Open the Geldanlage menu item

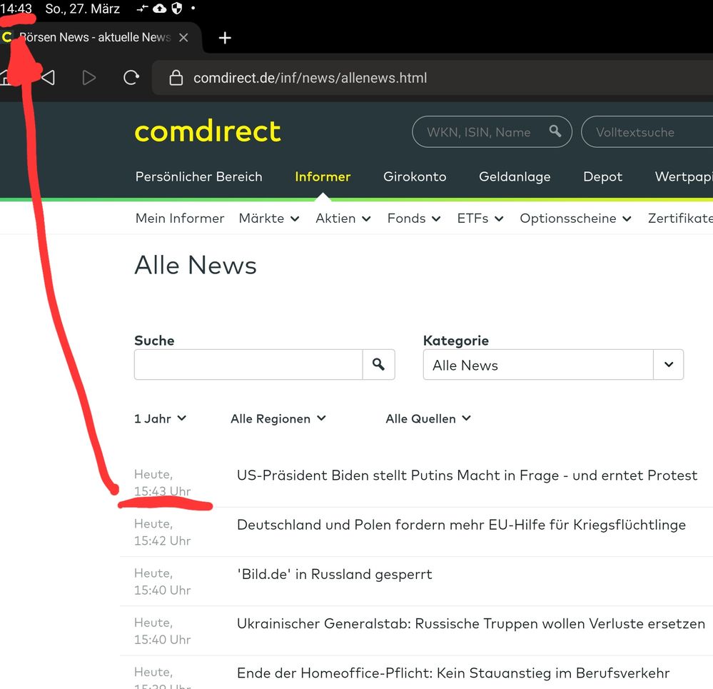(515, 176)
